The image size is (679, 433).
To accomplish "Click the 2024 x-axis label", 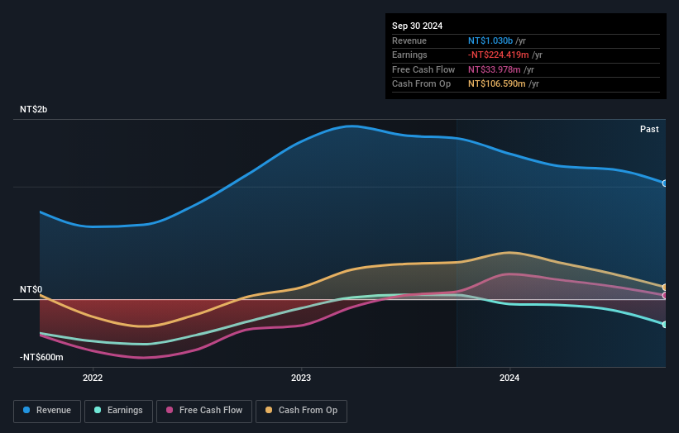I will click(509, 378).
